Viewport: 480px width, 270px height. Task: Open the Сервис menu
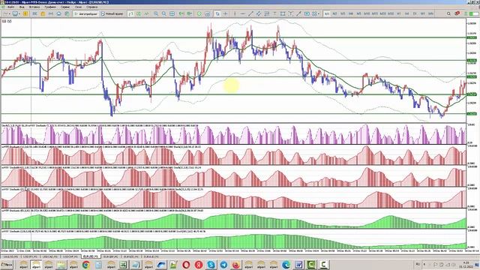pyautogui.click(x=65, y=7)
